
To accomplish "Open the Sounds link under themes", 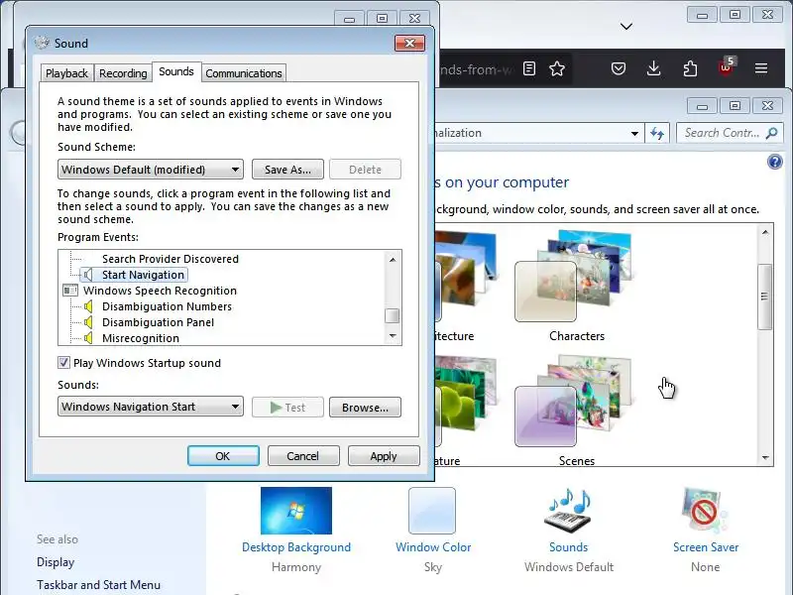I will point(568,547).
